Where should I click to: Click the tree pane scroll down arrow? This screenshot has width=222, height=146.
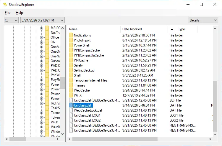[x=63, y=134]
